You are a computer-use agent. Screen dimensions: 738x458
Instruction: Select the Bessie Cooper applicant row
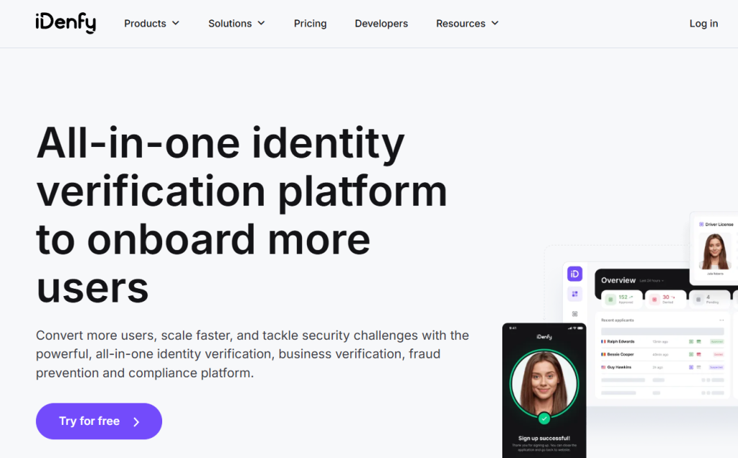pyautogui.click(x=662, y=354)
